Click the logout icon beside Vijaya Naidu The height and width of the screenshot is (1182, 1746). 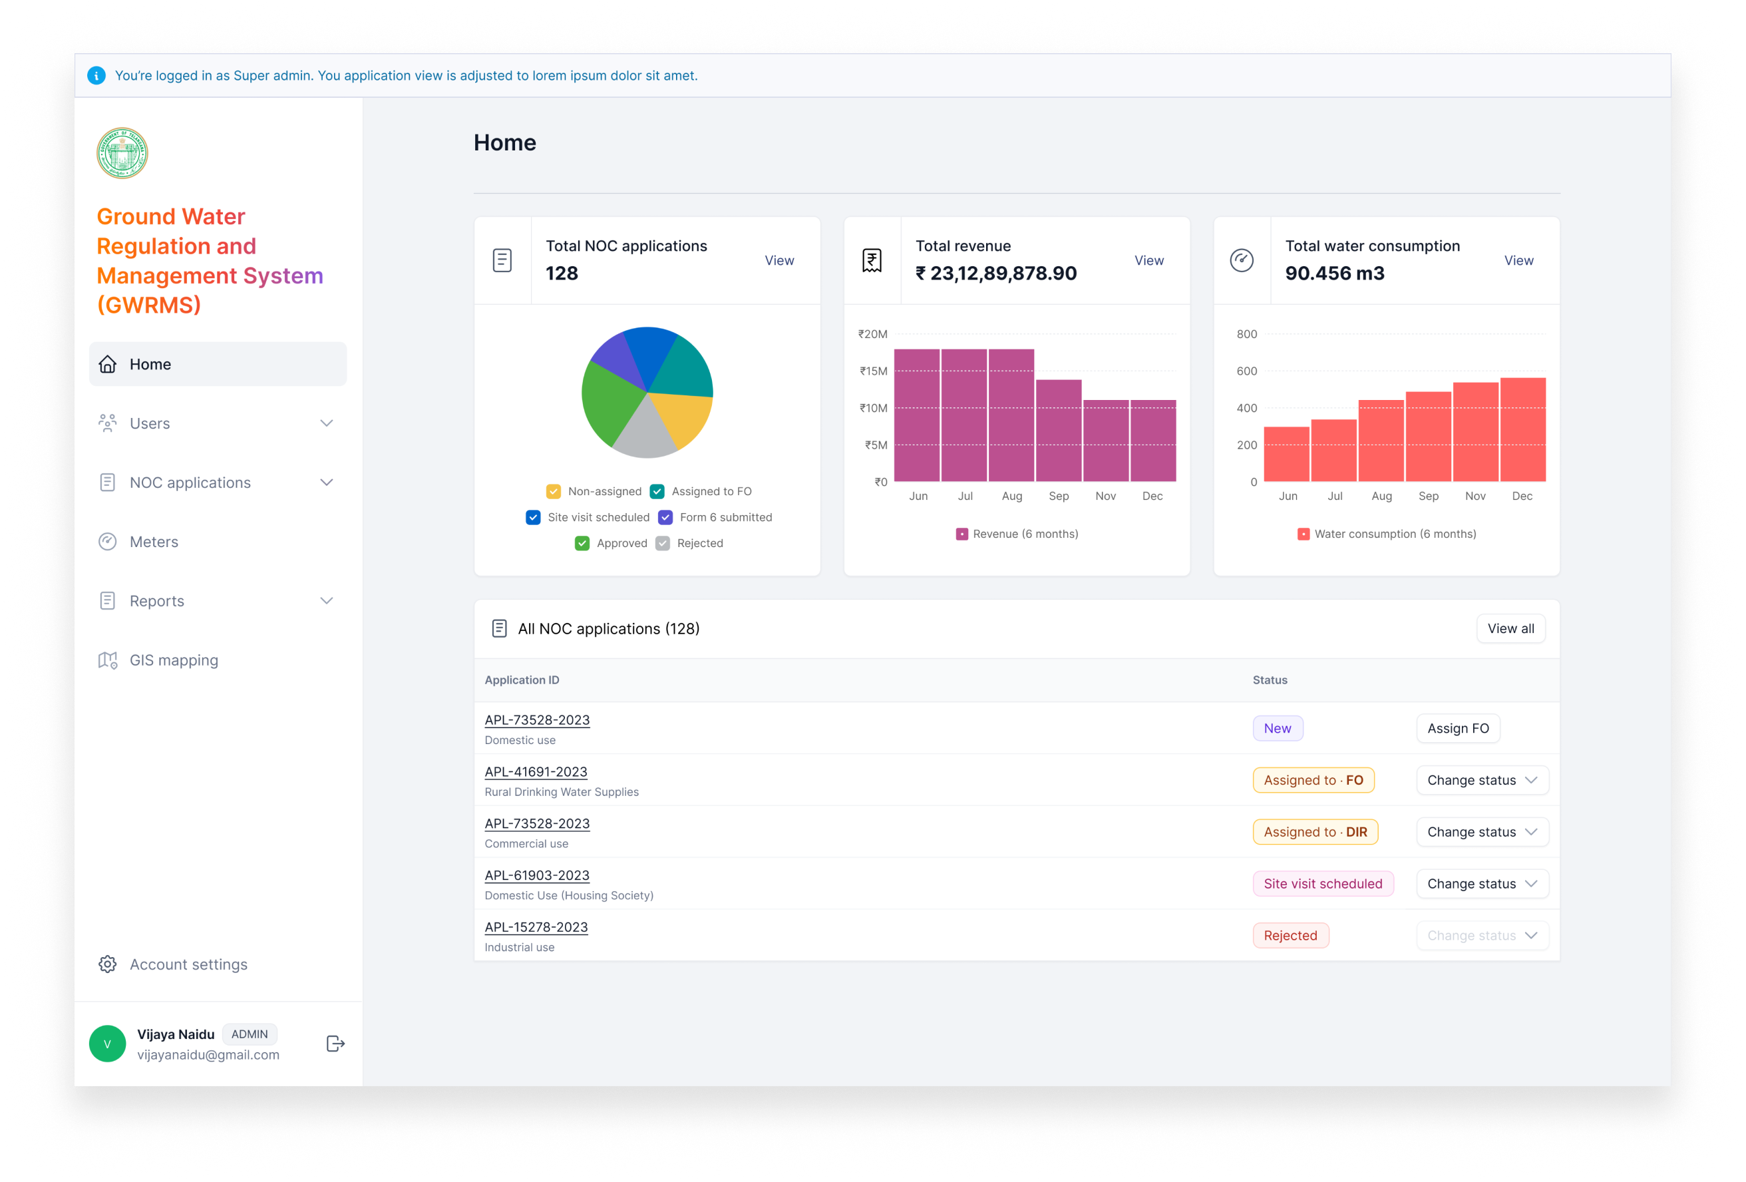335,1043
